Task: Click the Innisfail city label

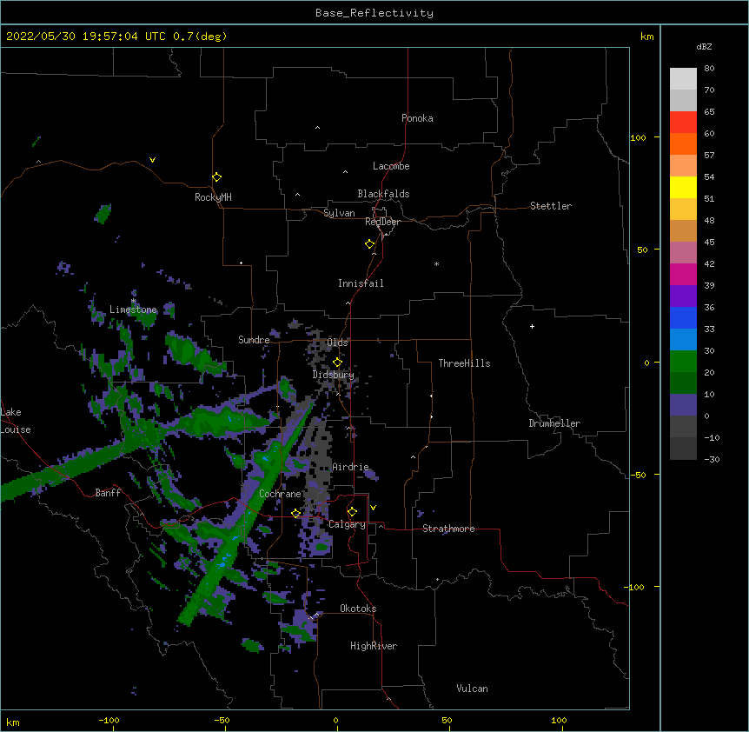Action: [361, 283]
